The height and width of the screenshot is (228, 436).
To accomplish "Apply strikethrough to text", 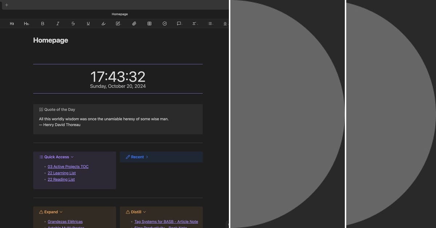I will (73, 23).
